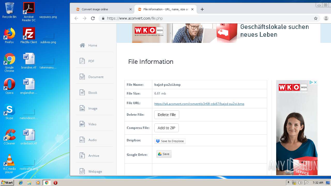Image resolution: width=331 pixels, height=186 pixels.
Task: Open the Home menu item
Action: coord(93,45)
